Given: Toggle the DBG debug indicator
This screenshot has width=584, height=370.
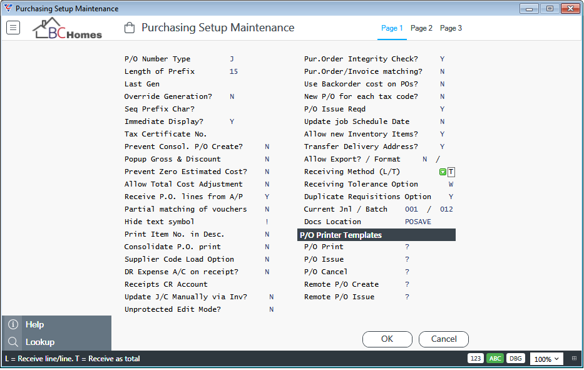Looking at the screenshot, I should pos(516,359).
